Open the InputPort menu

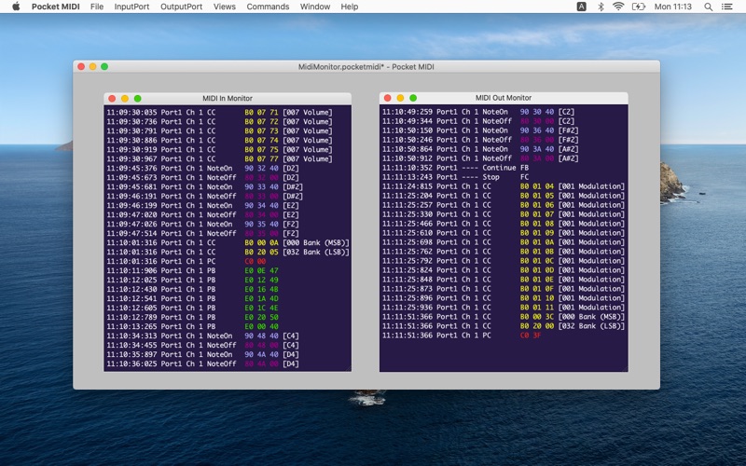coord(131,7)
